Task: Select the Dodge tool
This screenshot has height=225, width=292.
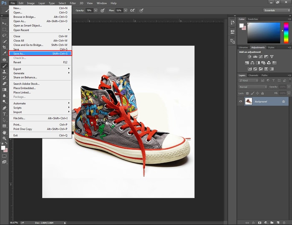Action: coord(4,101)
